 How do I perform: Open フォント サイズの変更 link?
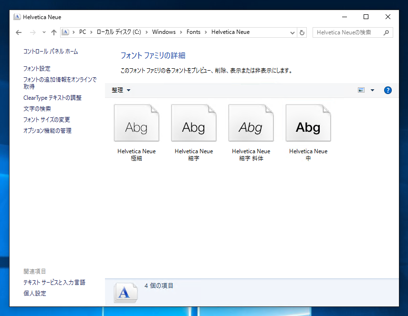coord(47,120)
